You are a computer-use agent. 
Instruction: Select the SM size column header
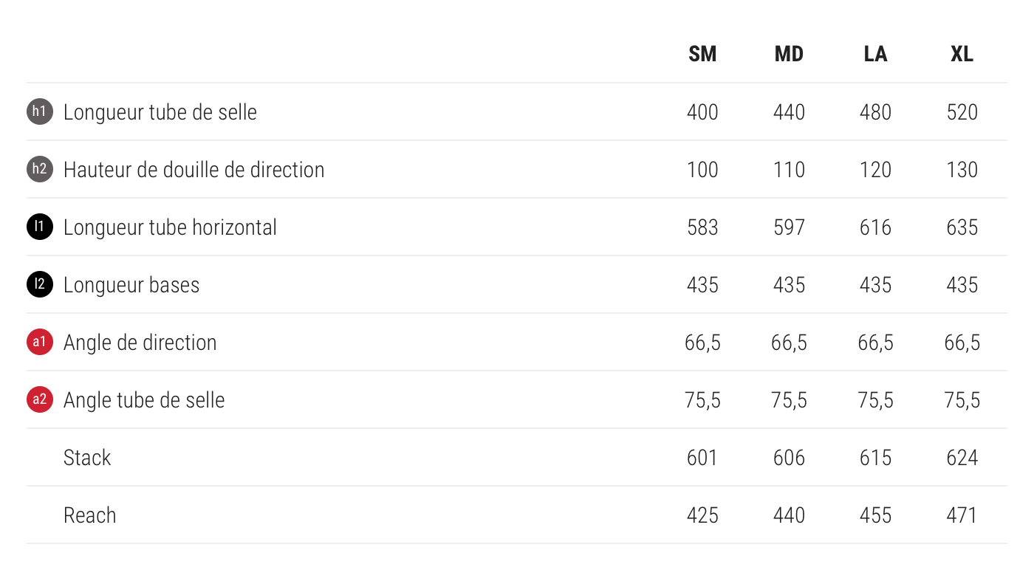(702, 55)
